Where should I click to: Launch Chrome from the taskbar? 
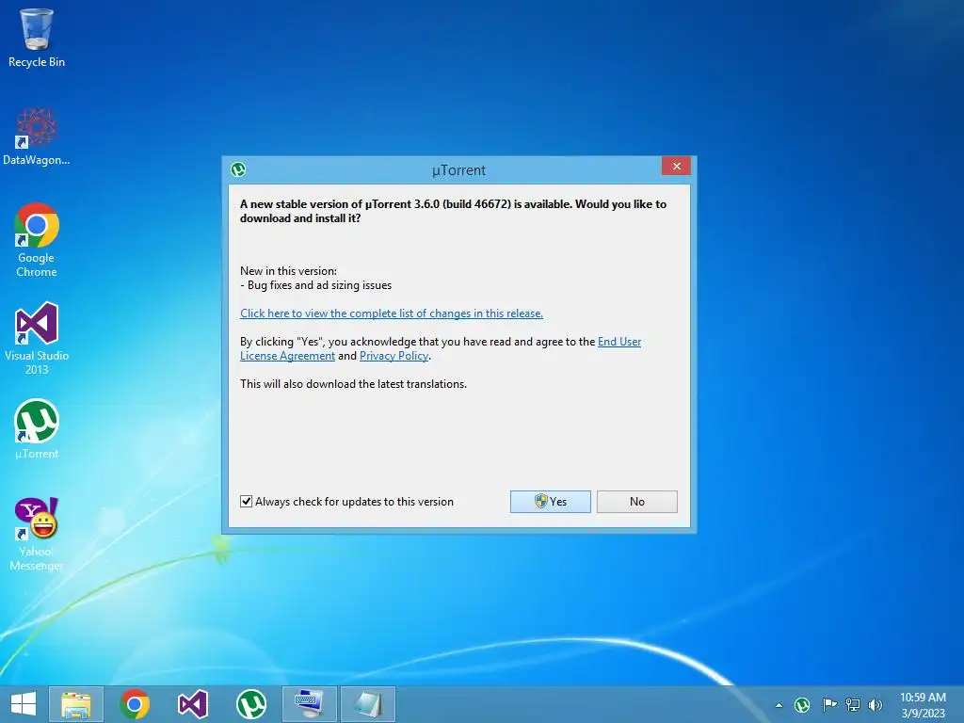click(x=135, y=704)
